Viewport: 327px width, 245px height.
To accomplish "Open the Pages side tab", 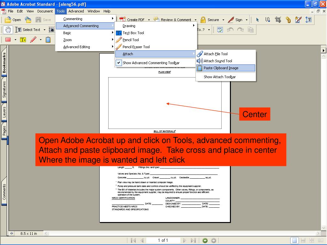I will tap(4, 131).
